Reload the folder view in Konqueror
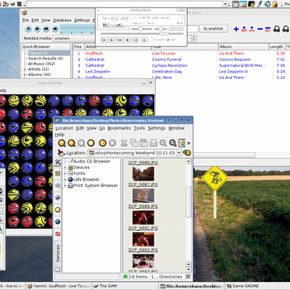290x290 pixels. click(102, 143)
